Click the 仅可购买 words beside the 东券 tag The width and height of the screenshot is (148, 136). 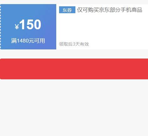click(88, 10)
